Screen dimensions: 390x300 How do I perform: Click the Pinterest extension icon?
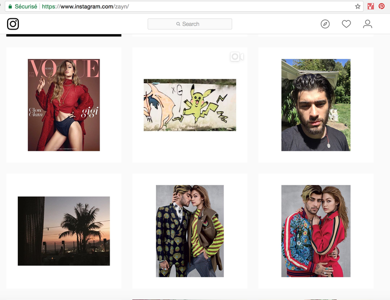click(381, 6)
